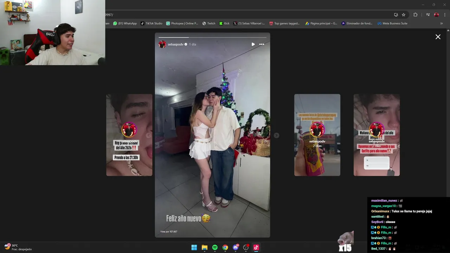The width and height of the screenshot is (450, 253).
Task: Open the Photopea bookmark
Action: click(x=182, y=24)
